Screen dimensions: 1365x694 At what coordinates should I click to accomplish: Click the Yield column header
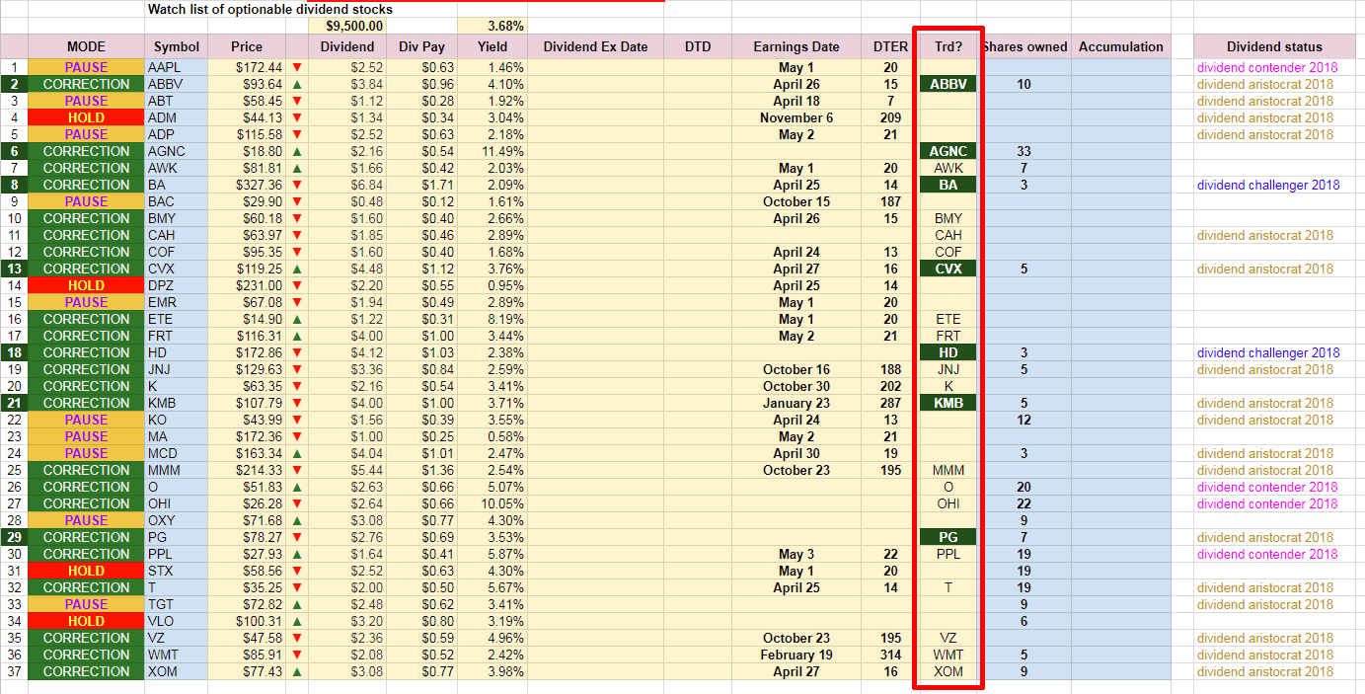tap(493, 46)
